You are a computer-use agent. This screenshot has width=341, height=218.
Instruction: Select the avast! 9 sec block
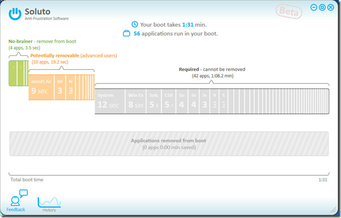(x=41, y=87)
